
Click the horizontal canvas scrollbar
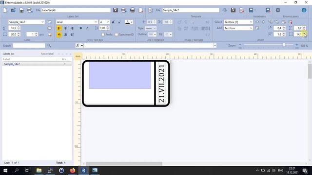coord(124,163)
